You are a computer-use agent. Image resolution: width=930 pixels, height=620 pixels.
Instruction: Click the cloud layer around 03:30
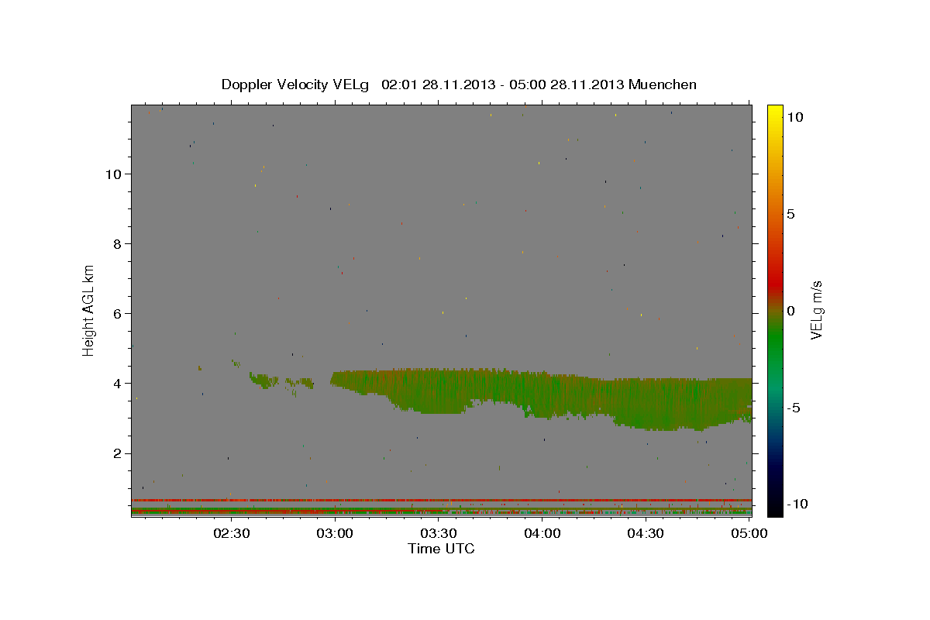point(438,390)
